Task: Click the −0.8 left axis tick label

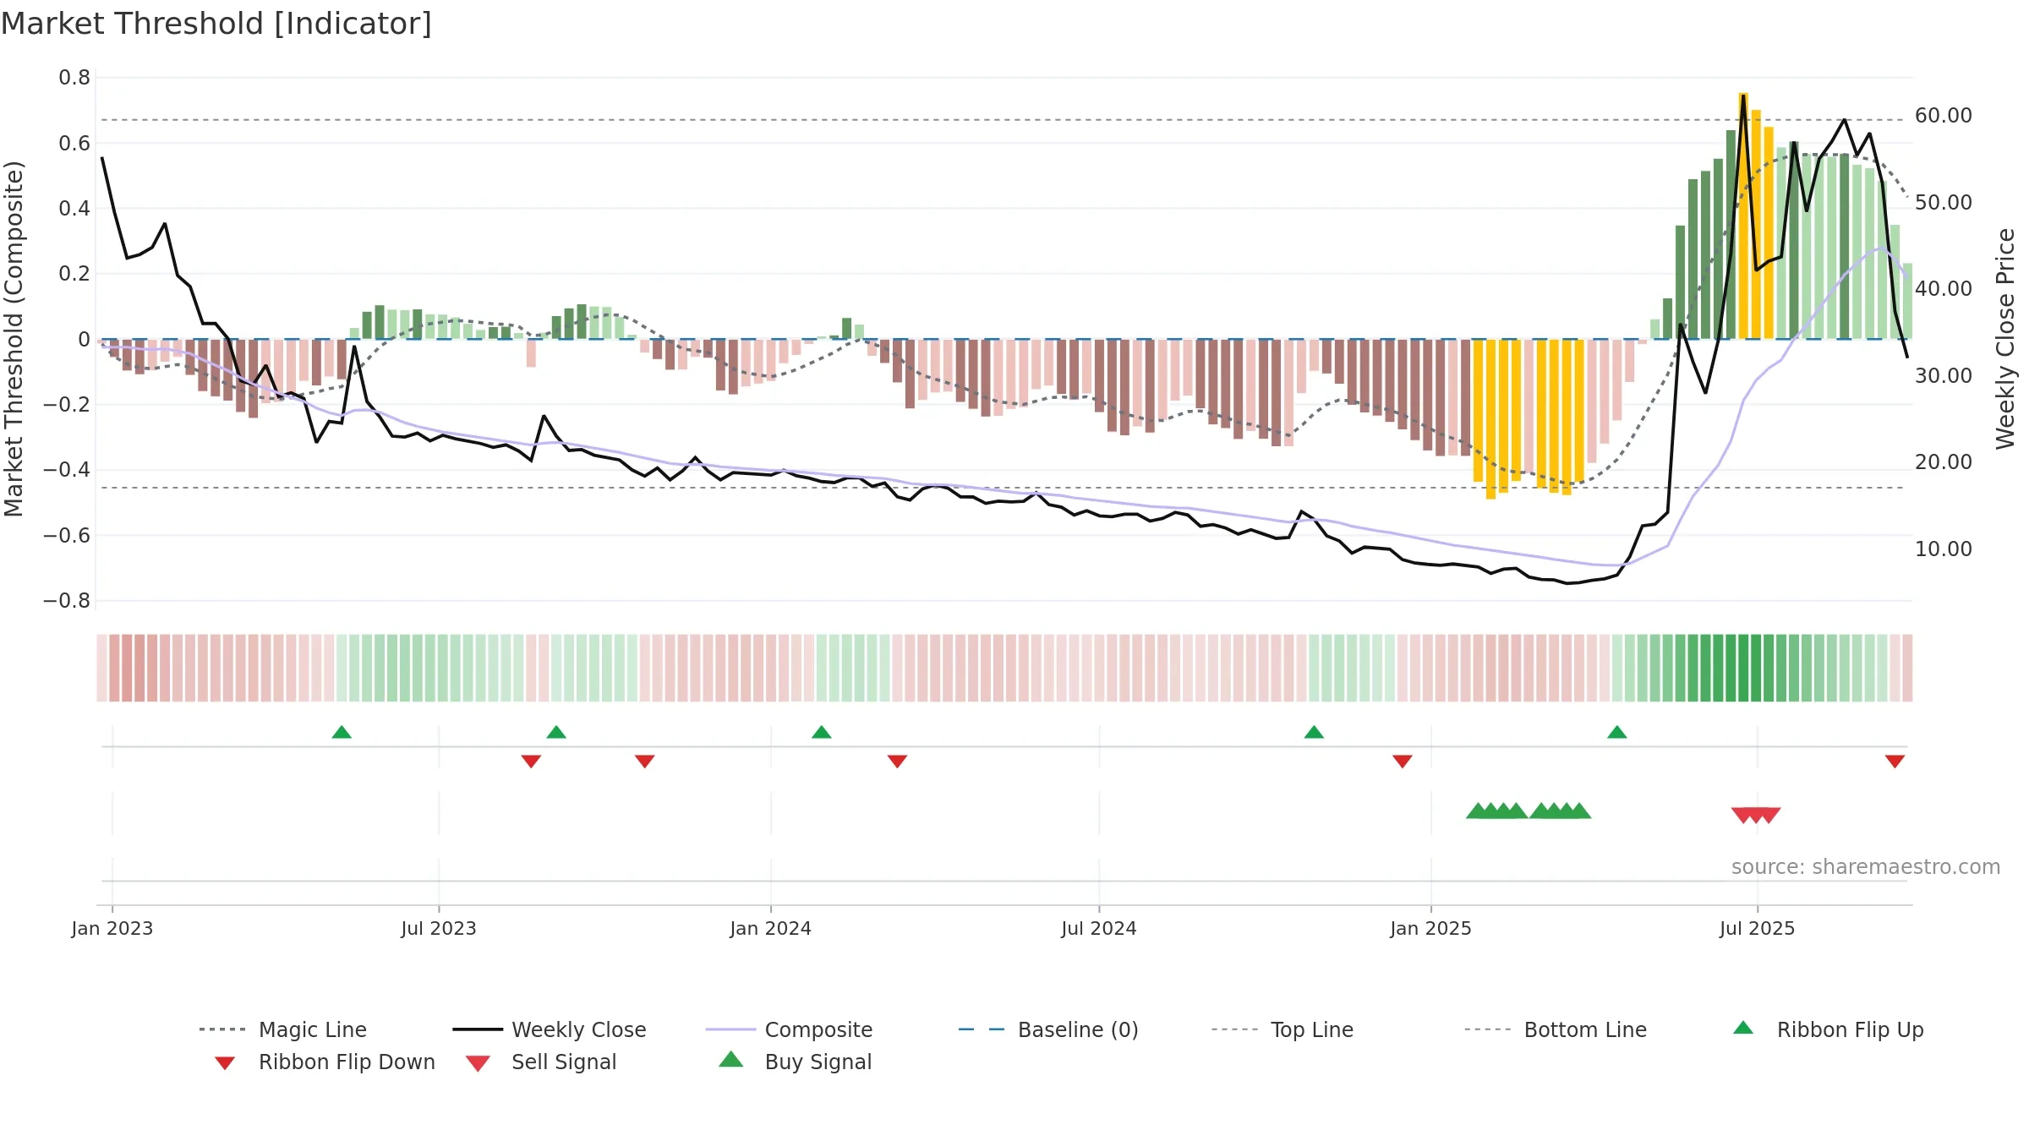Action: click(66, 601)
